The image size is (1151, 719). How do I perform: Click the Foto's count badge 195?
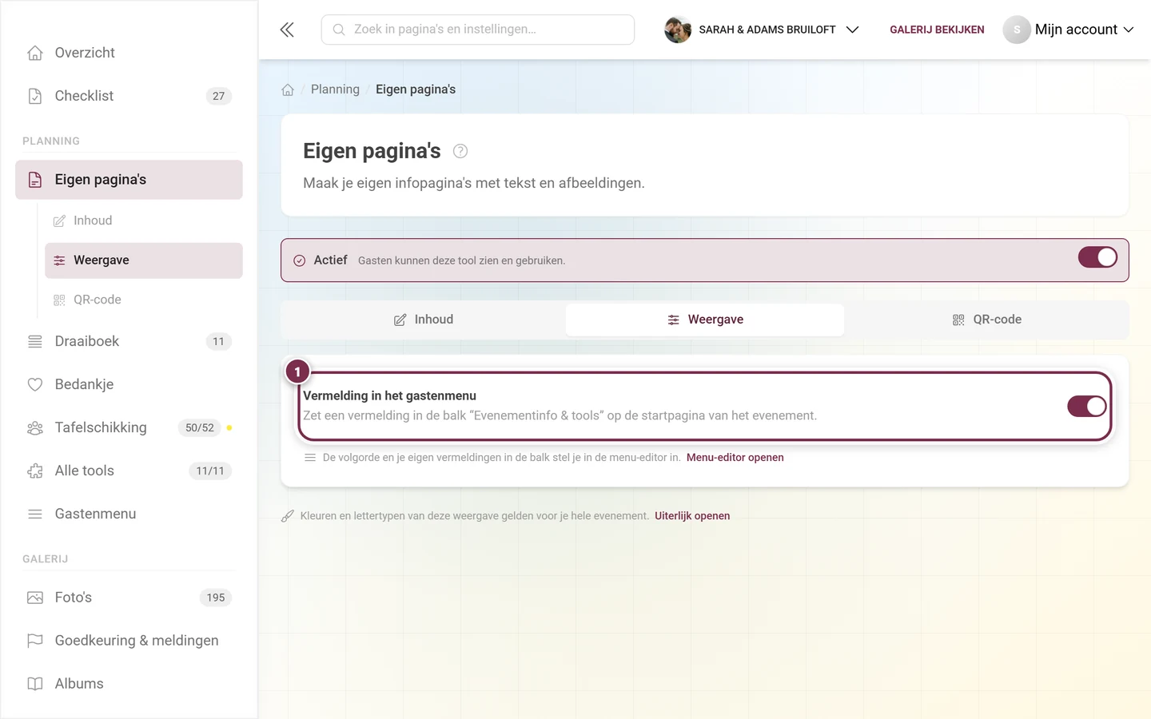tap(216, 598)
